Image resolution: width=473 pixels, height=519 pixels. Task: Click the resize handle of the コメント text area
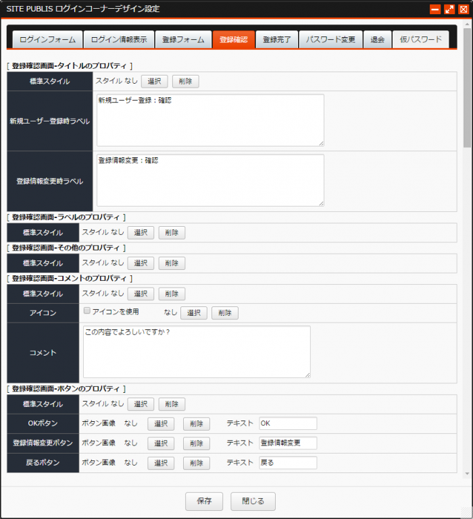pos(308,375)
